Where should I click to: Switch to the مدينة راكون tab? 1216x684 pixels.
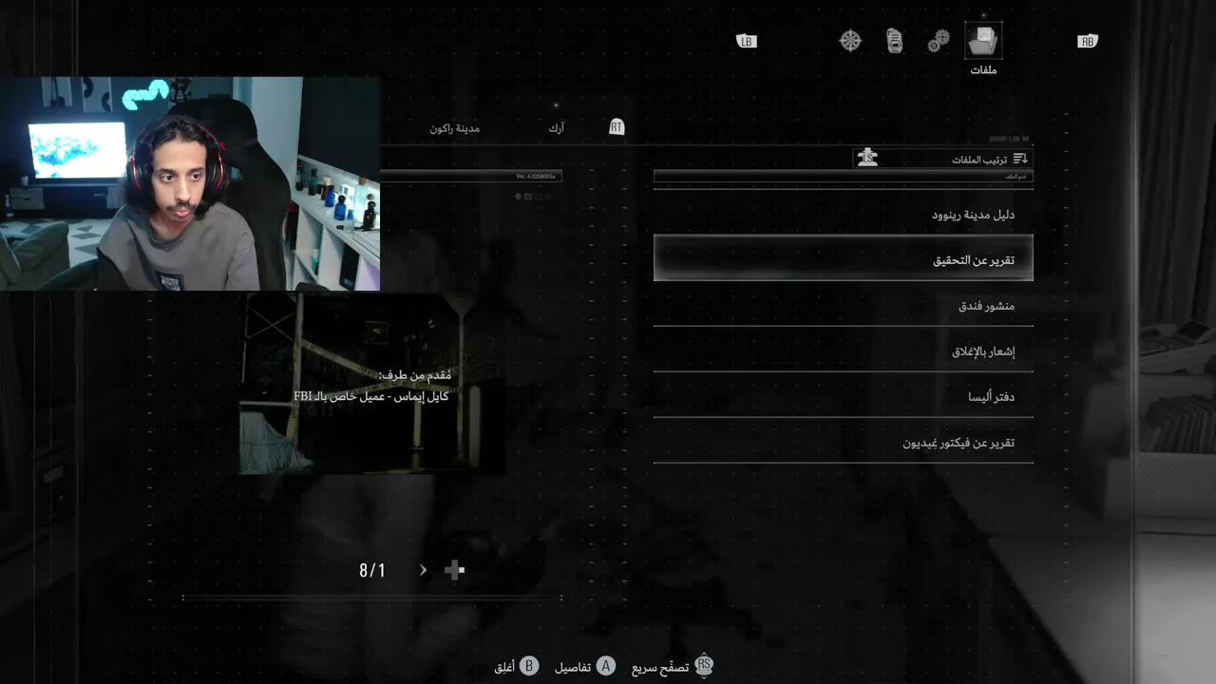455,128
